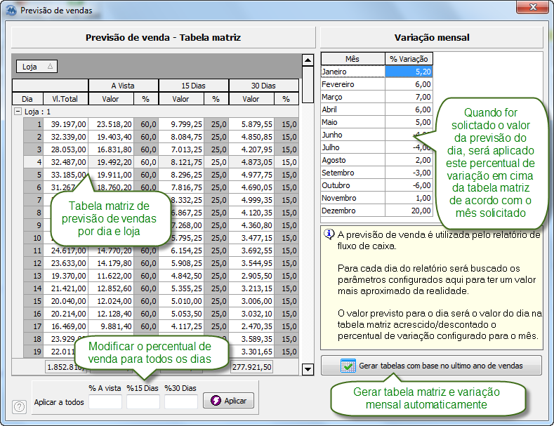The height and width of the screenshot is (426, 554).
Task: Click day 7 30 Dias value 4.999,35
Action: [x=251, y=200]
